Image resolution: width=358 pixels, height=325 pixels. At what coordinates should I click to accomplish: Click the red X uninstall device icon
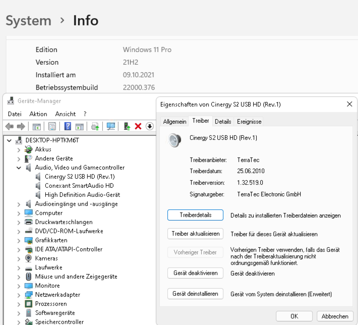(138, 126)
